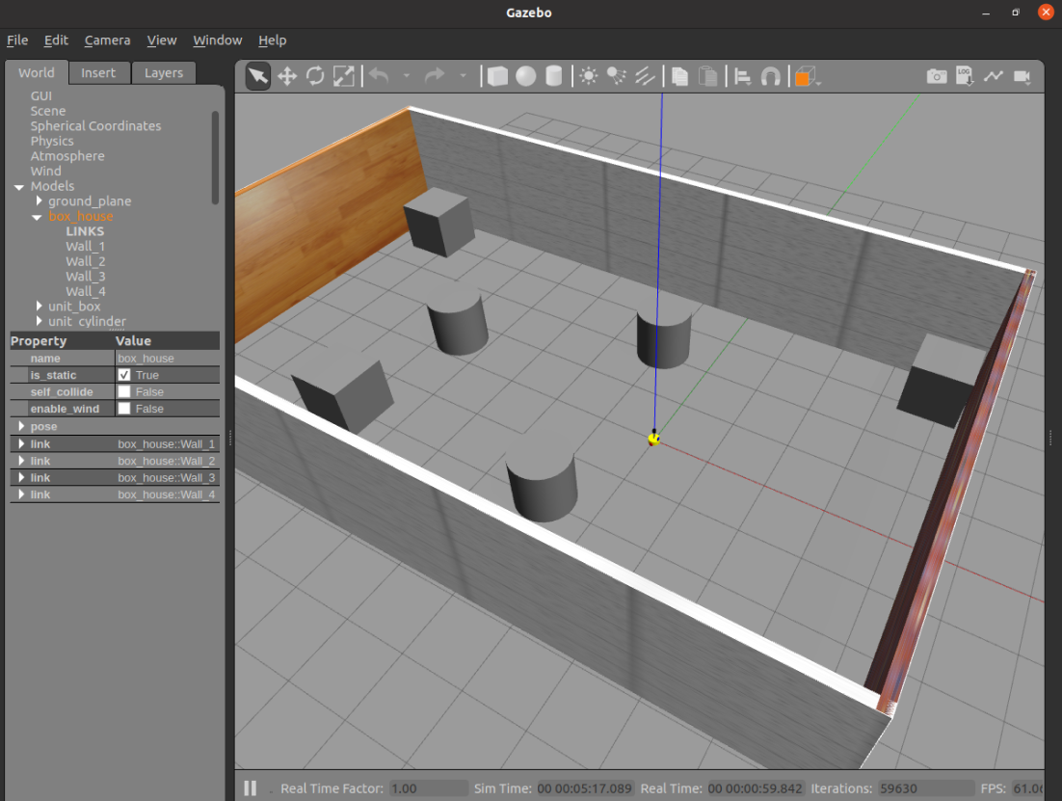Screen dimensions: 1062x801
Task: Switch to the Layers tab
Action: click(x=163, y=72)
